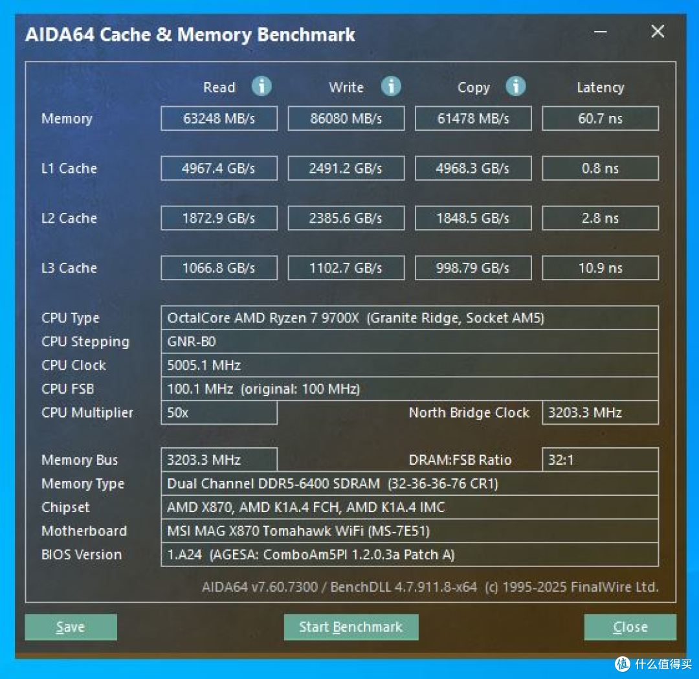Image resolution: width=699 pixels, height=679 pixels.
Task: Click the Memory row label
Action: click(x=67, y=118)
